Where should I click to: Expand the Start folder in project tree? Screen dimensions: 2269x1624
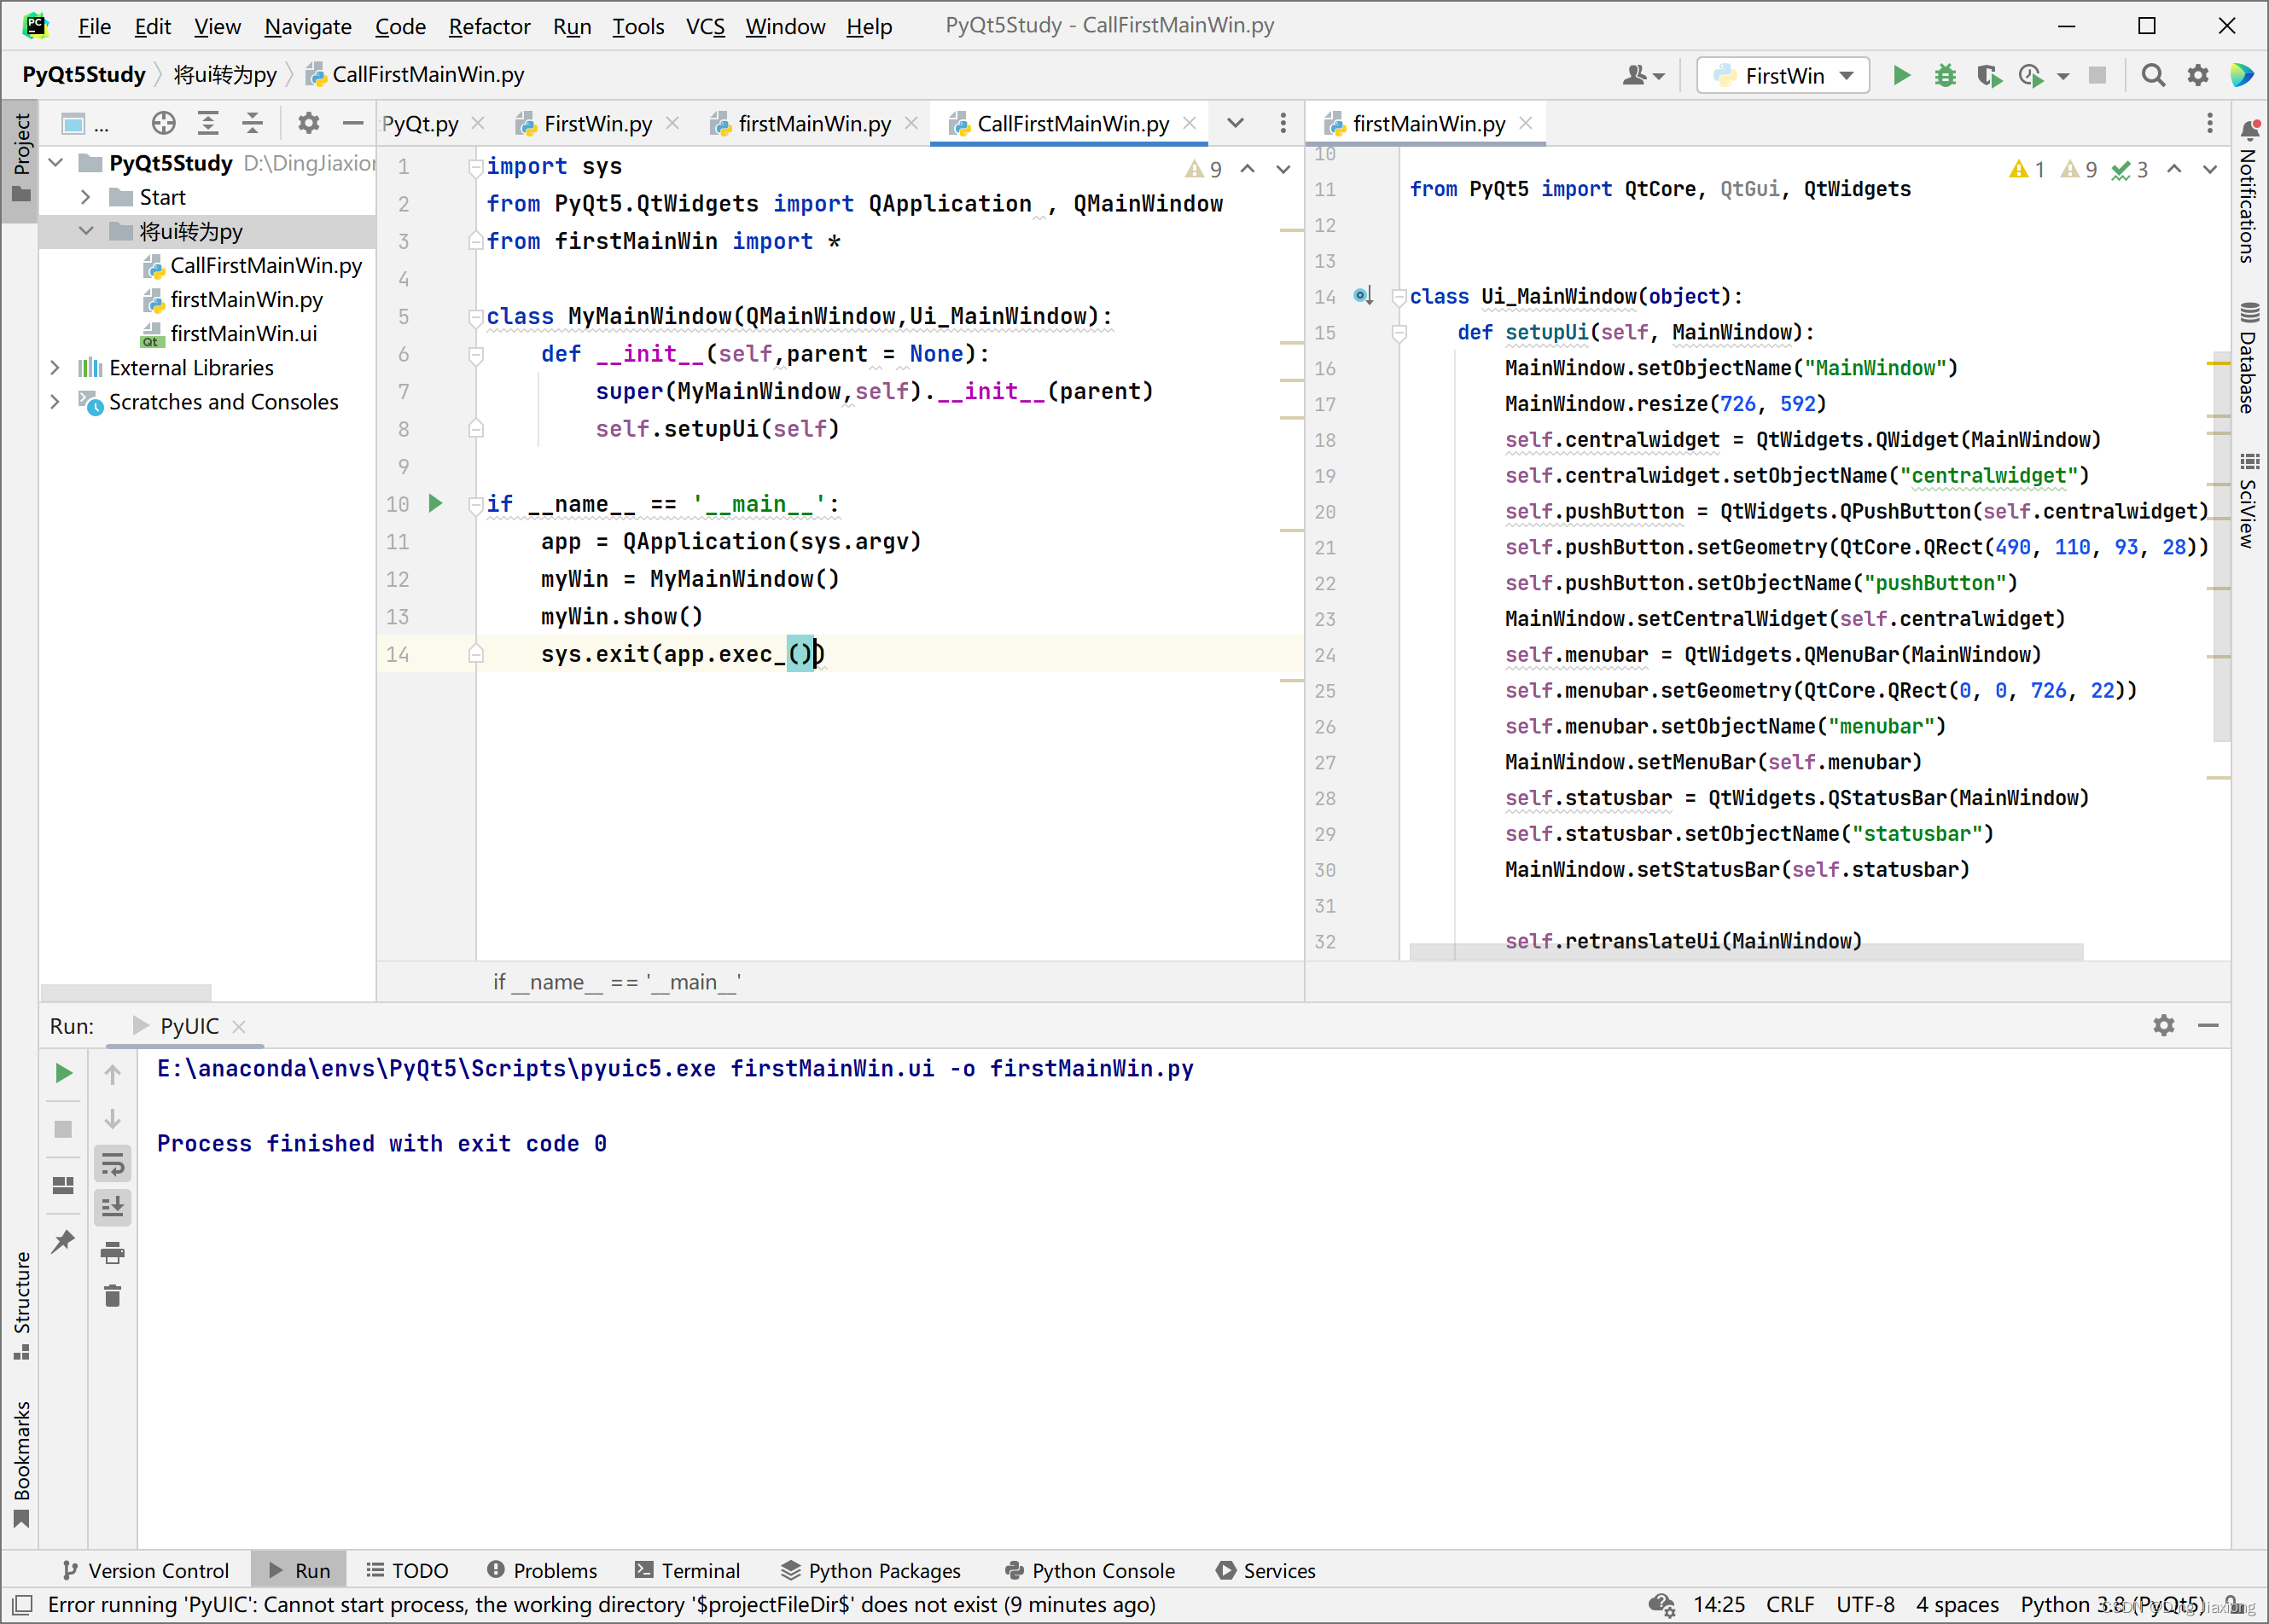[86, 197]
